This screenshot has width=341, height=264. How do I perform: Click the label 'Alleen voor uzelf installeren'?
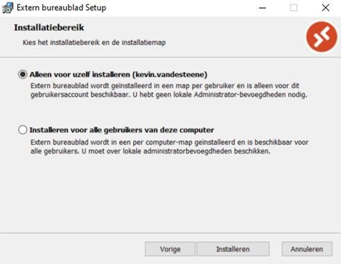[x=80, y=74]
